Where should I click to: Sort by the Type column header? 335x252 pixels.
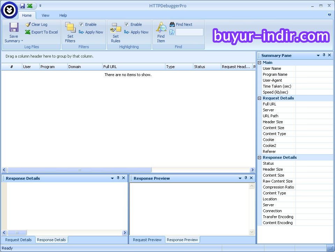click(179, 67)
